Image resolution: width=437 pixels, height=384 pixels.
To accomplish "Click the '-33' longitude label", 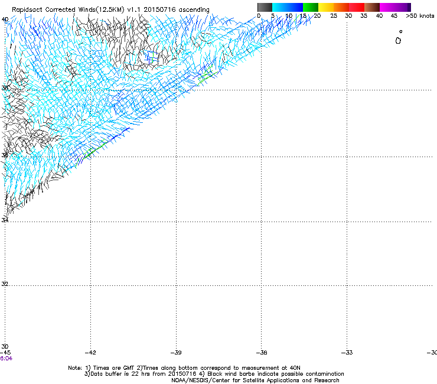I will click(347, 353).
